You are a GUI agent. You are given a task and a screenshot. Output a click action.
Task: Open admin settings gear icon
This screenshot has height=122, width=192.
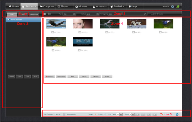172,6
